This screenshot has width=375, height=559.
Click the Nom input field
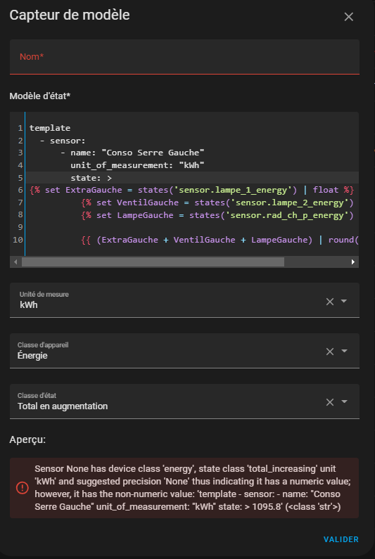[184, 57]
